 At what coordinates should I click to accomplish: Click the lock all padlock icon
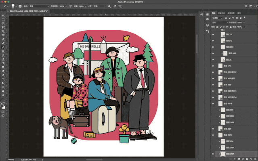(231, 27)
